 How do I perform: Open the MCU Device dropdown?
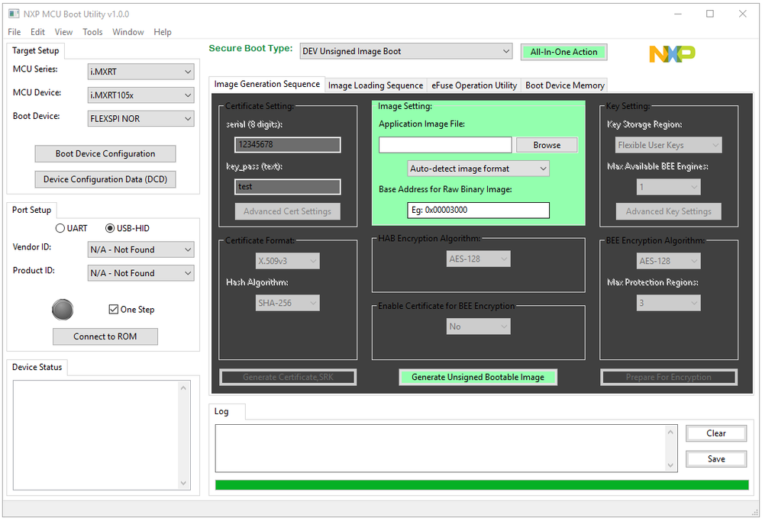coord(141,95)
